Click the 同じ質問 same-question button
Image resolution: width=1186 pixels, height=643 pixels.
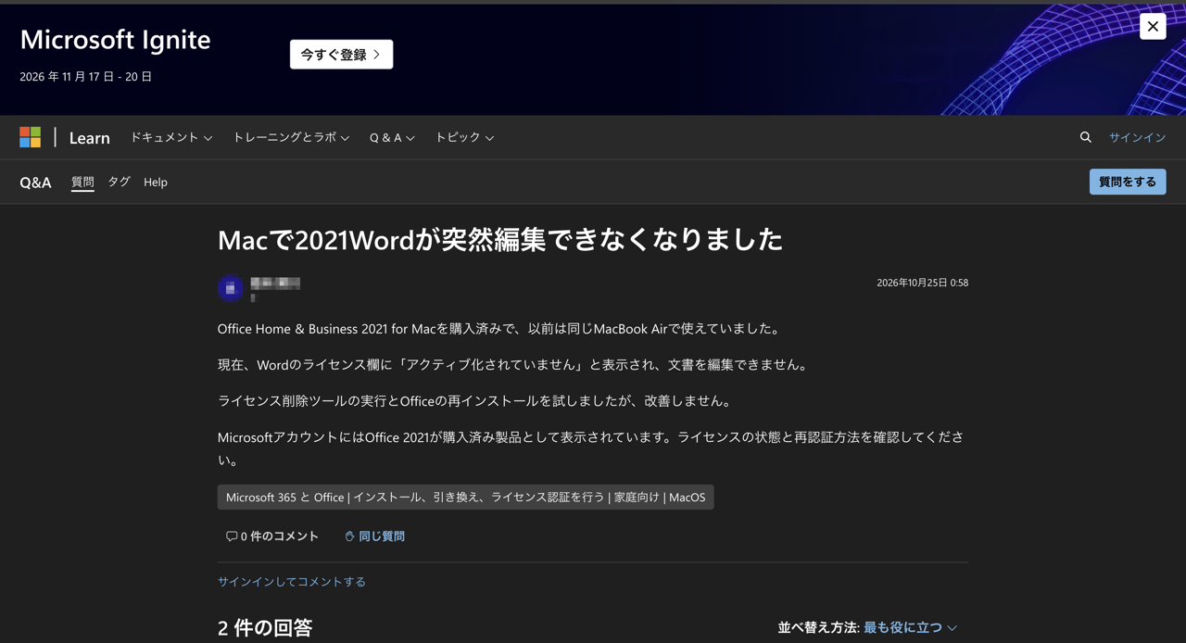click(374, 536)
